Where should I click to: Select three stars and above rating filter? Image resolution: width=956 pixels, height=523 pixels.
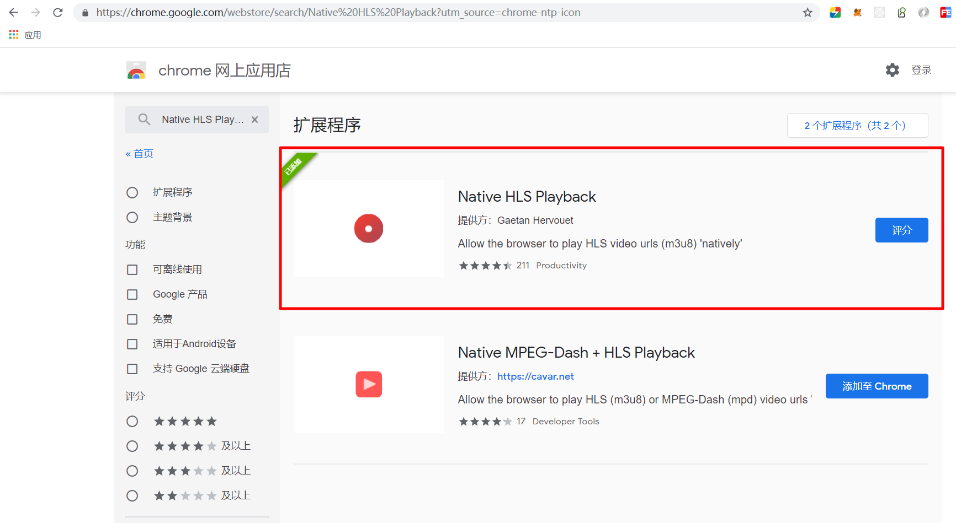[x=132, y=471]
